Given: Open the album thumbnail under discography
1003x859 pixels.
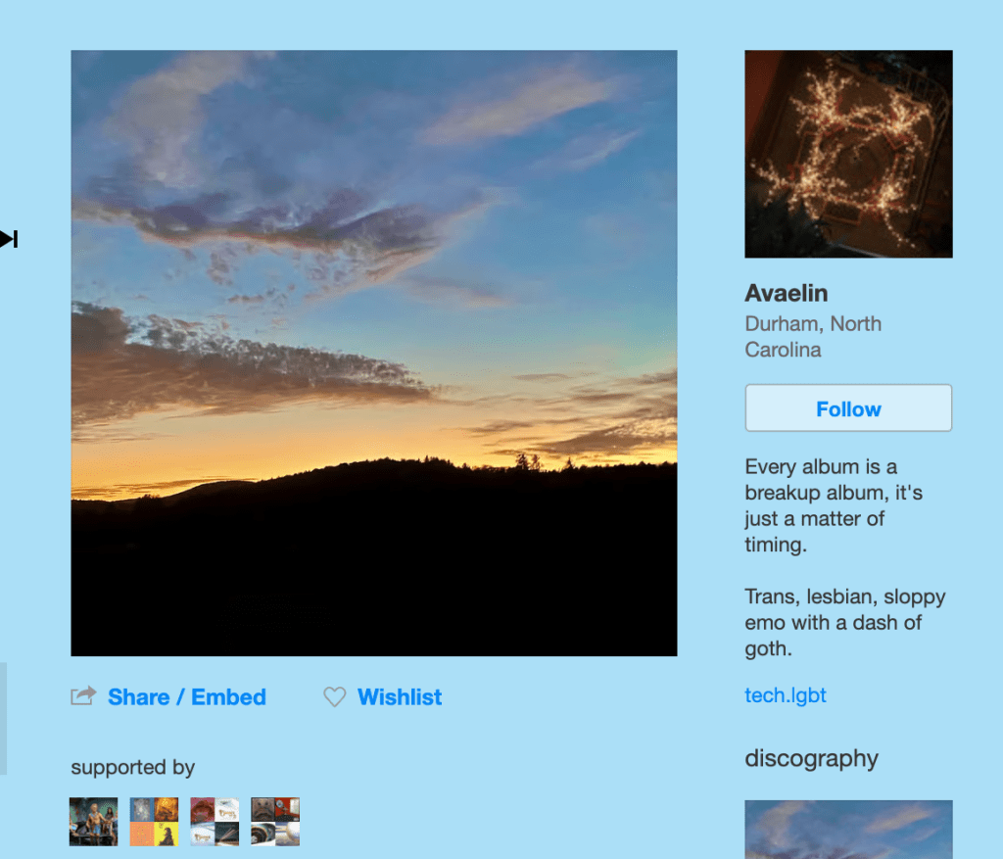Looking at the screenshot, I should point(848,830).
